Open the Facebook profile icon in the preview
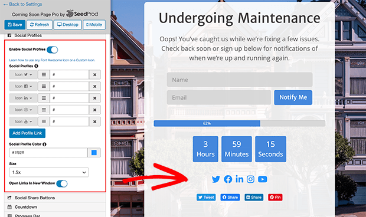The image size is (366, 217). (x=228, y=179)
